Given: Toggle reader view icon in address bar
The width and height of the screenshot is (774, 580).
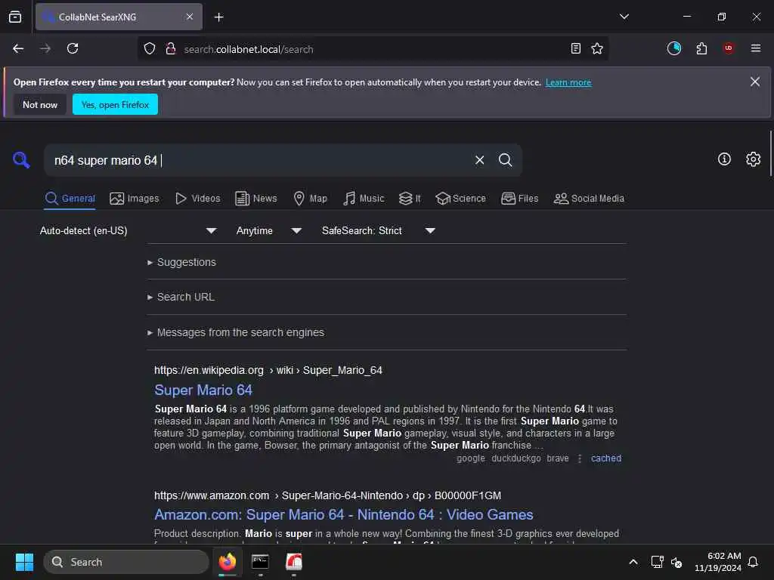Looking at the screenshot, I should coord(575,48).
